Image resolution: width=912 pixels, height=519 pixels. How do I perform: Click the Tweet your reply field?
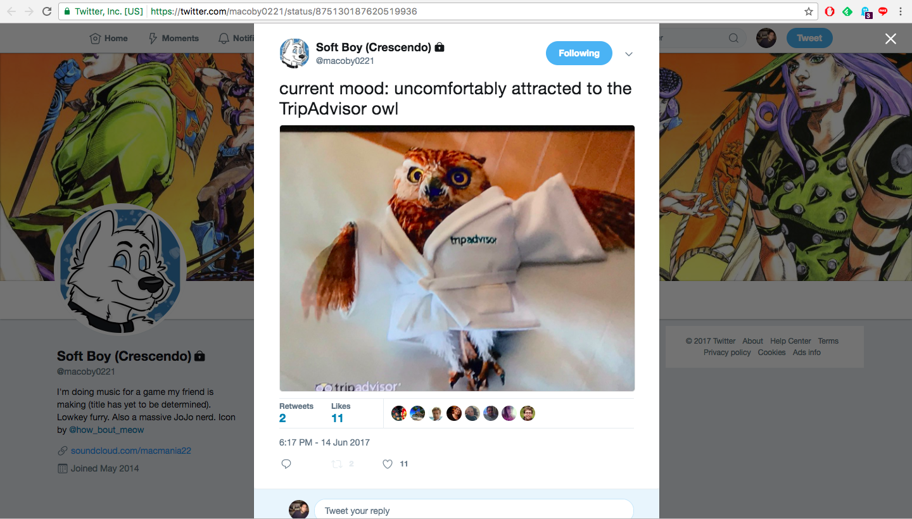(x=474, y=510)
